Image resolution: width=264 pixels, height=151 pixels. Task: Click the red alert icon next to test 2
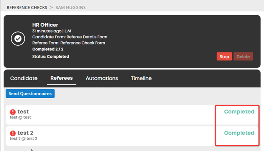pyautogui.click(x=13, y=133)
